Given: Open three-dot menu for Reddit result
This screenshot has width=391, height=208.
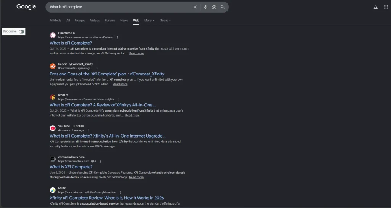Looking at the screenshot, I should (x=97, y=69).
